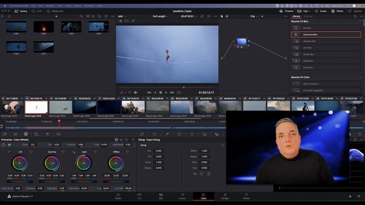Jump to next clip in viewer
This screenshot has height=205, width=365.
pyautogui.click(x=172, y=92)
